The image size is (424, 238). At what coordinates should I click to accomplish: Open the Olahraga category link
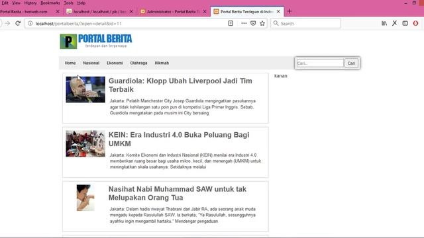[x=138, y=63]
